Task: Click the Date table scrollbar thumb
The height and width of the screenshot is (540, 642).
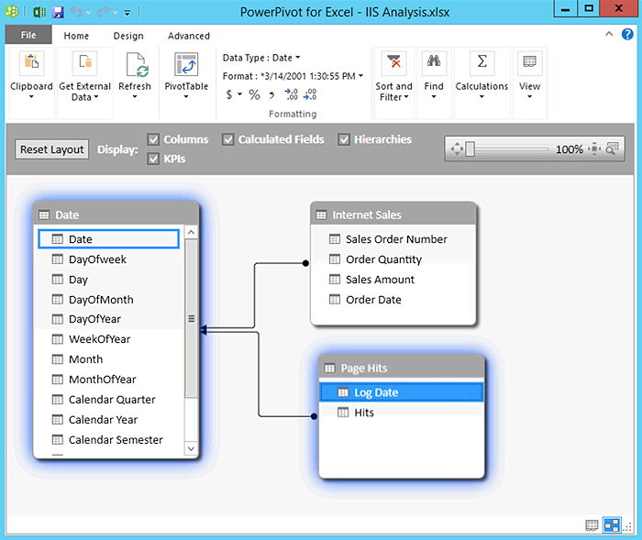Action: coord(191,319)
